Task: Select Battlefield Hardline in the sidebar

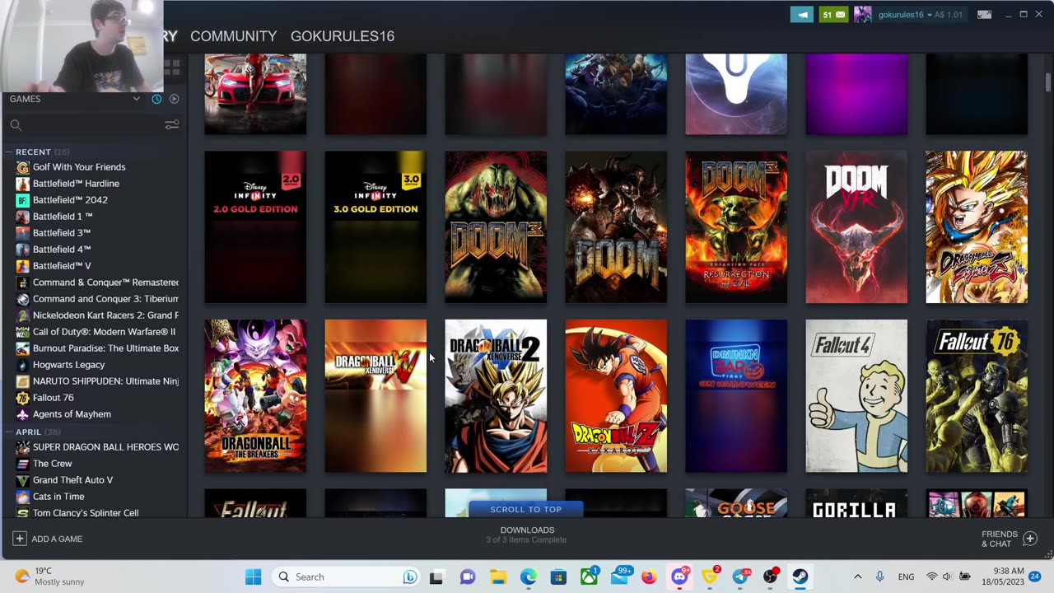Action: click(x=76, y=184)
